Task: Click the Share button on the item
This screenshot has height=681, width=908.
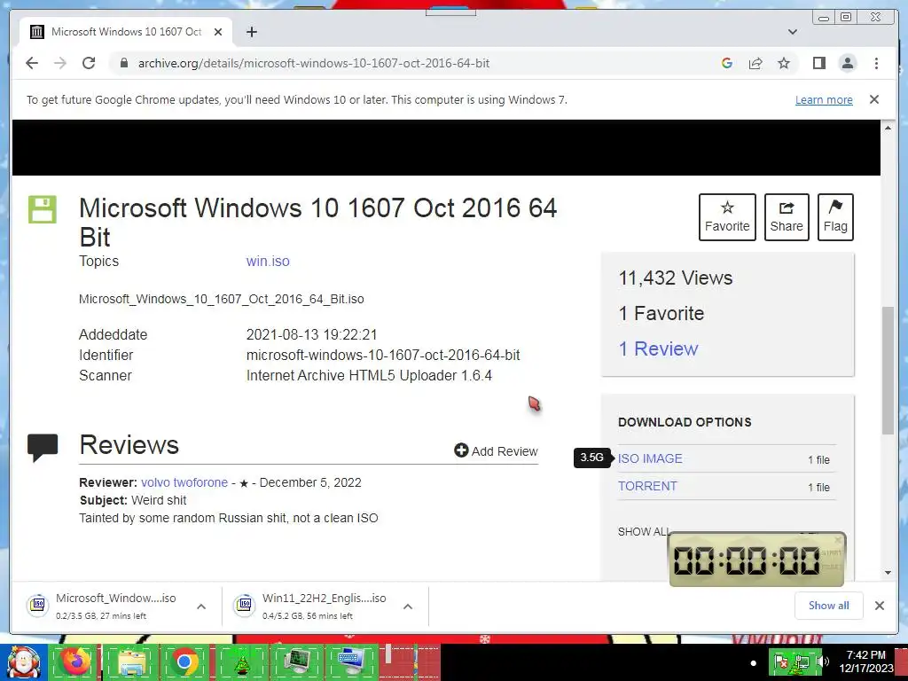Action: 787,217
